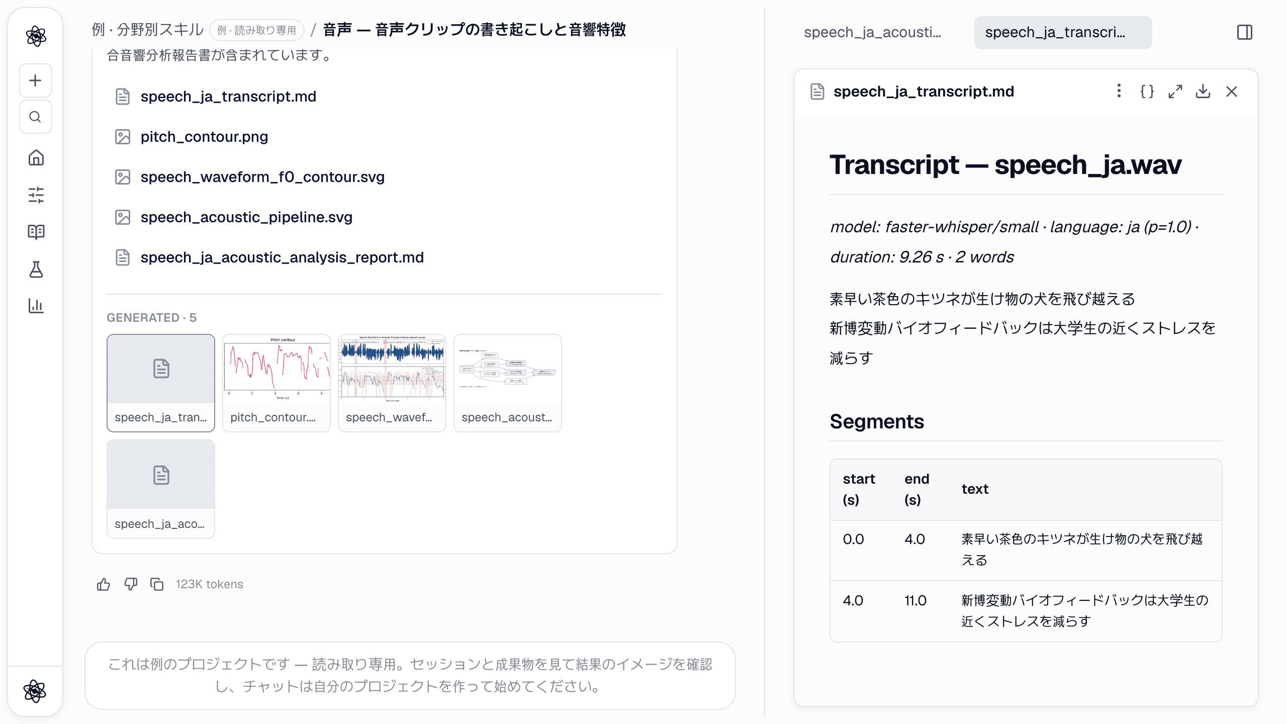Click the 例 · 読み取り専用 badge
This screenshot has height=724, width=1287.
pyautogui.click(x=257, y=30)
